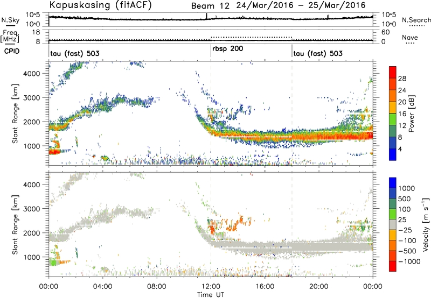The image size is (431, 298).
Task: Click the "18" frequency axis tick
Action: (36, 32)
